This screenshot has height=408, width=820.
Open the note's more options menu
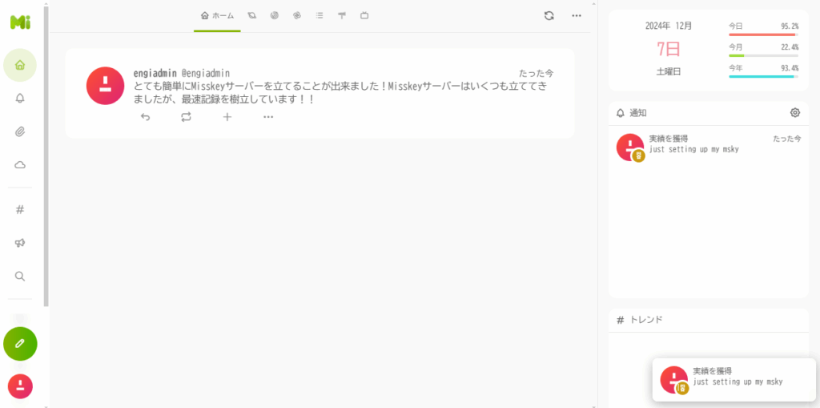(268, 117)
